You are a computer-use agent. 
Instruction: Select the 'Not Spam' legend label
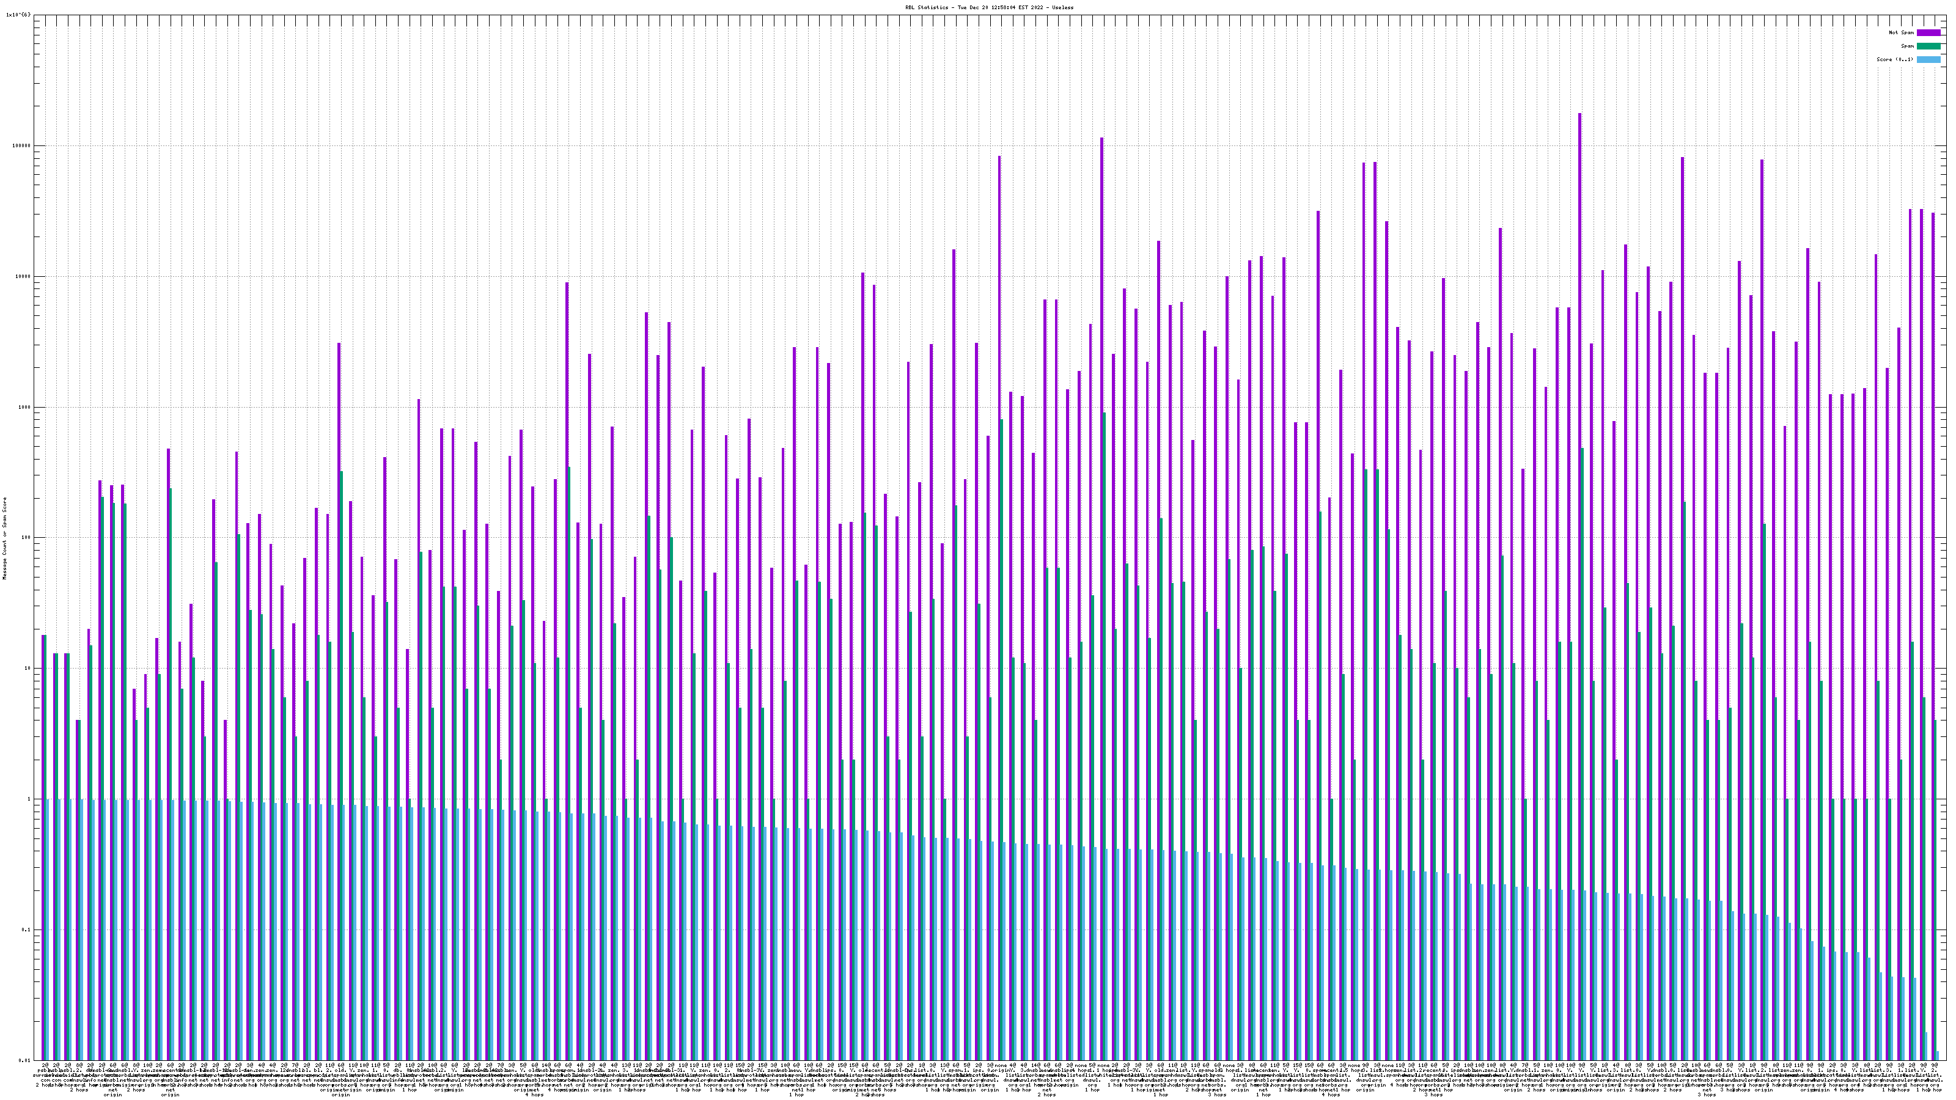click(1902, 32)
